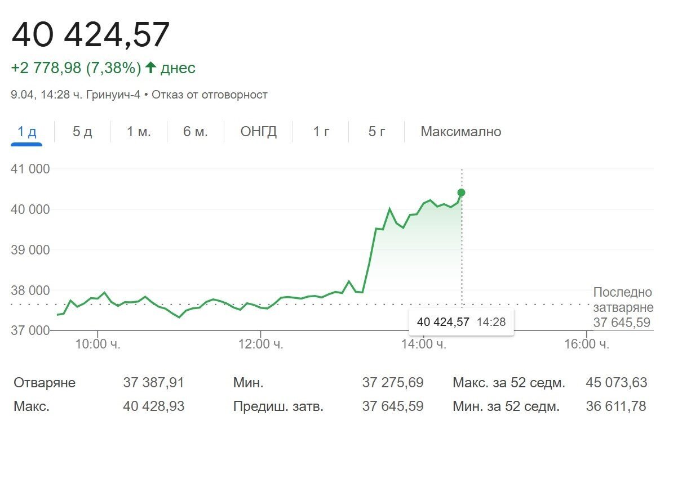
Task: Select the 1 д time range tab
Action: [x=26, y=132]
